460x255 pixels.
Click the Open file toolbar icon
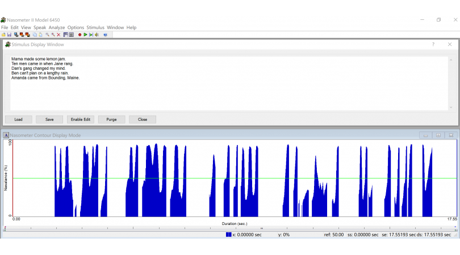pyautogui.click(x=3, y=35)
